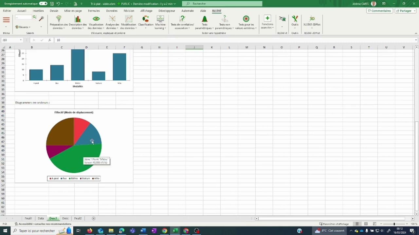Viewport: 419px width, 235px height.
Task: Add a new sheet with plus button
Action: point(94,218)
